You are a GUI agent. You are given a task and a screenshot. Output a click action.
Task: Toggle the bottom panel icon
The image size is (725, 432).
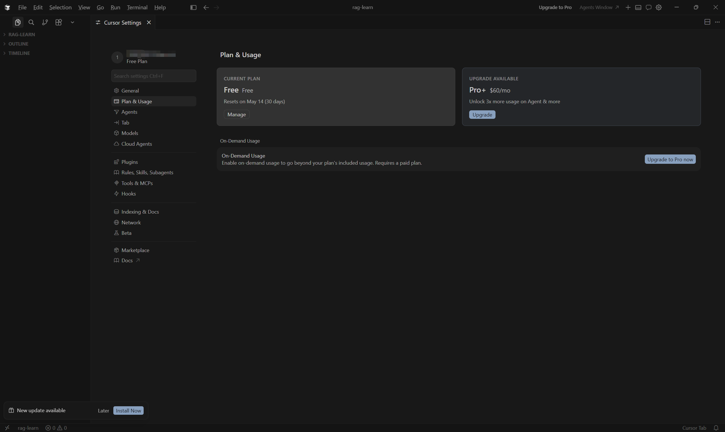[x=638, y=8]
